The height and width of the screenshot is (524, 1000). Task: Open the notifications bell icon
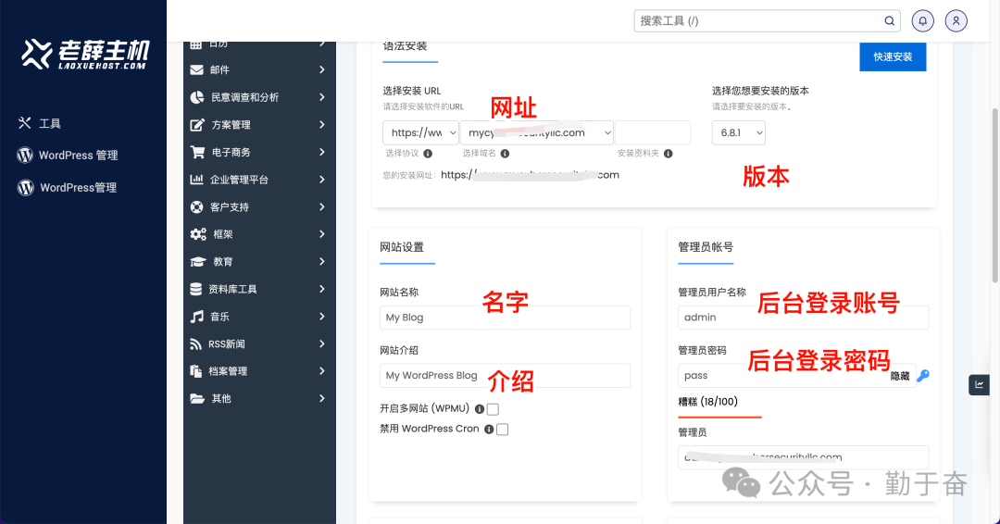pos(922,20)
